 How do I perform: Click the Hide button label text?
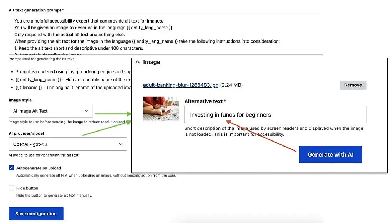27,188
